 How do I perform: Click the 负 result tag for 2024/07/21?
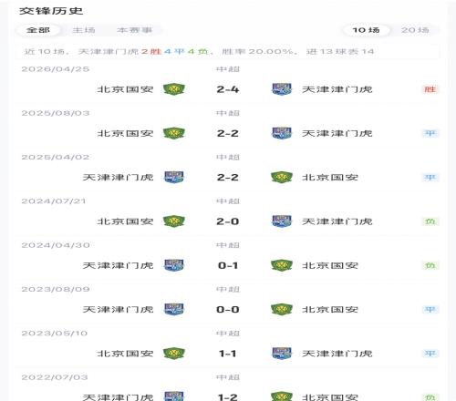(x=430, y=221)
